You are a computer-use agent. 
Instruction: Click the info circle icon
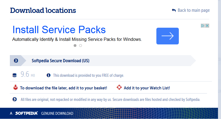coord(48,75)
